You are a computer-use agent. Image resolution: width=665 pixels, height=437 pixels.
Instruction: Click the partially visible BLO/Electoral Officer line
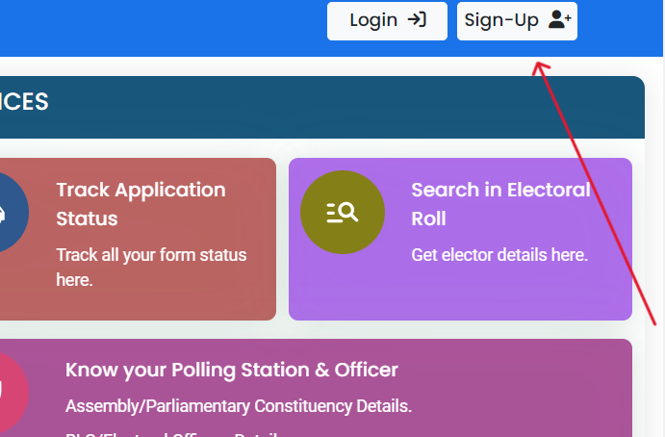click(x=173, y=433)
